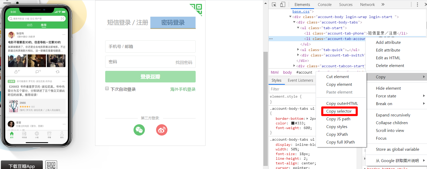
Task: Choose Copy full XPath entry
Action: tap(340, 142)
